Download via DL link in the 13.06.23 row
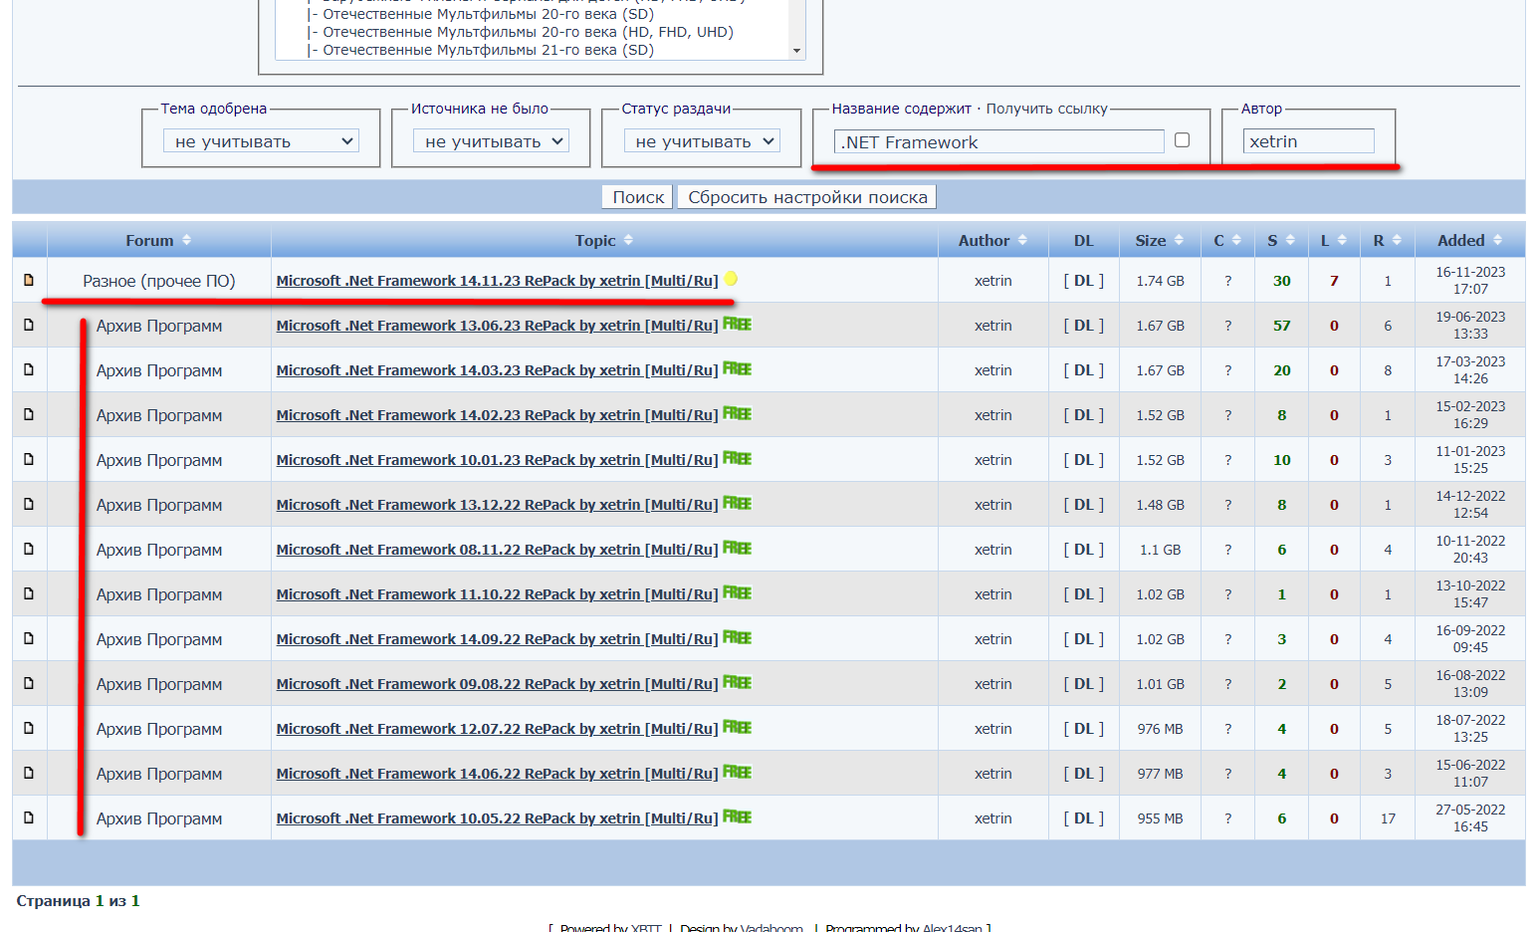 (x=1083, y=326)
